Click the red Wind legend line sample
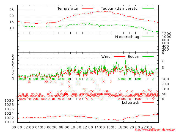The image size is (176, 132). click(x=120, y=56)
